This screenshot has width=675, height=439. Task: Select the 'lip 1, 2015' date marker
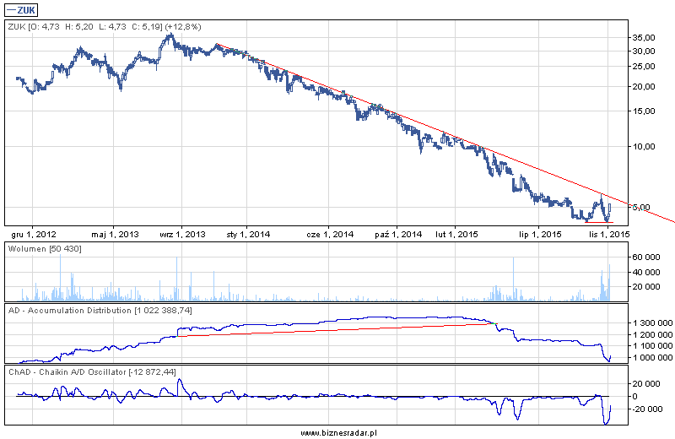(540, 234)
